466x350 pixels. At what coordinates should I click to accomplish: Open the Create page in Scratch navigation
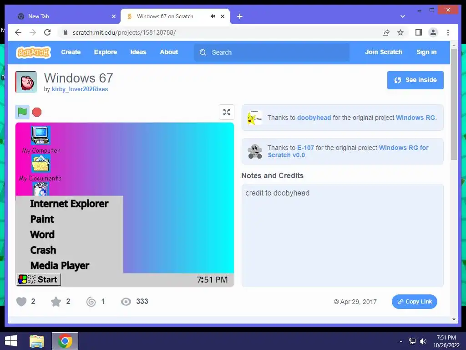pos(71,52)
